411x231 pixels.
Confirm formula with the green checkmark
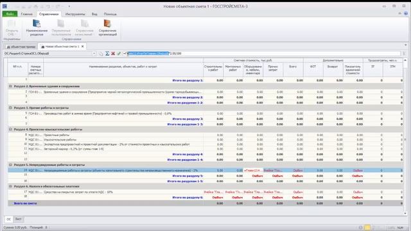click(119, 53)
